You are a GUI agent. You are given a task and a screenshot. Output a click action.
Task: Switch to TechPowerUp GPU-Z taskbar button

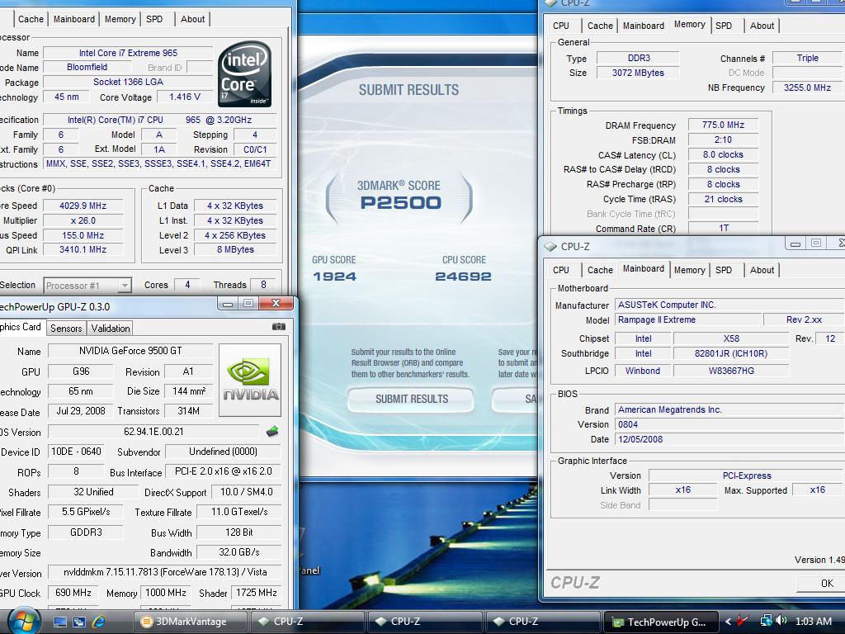pyautogui.click(x=661, y=622)
